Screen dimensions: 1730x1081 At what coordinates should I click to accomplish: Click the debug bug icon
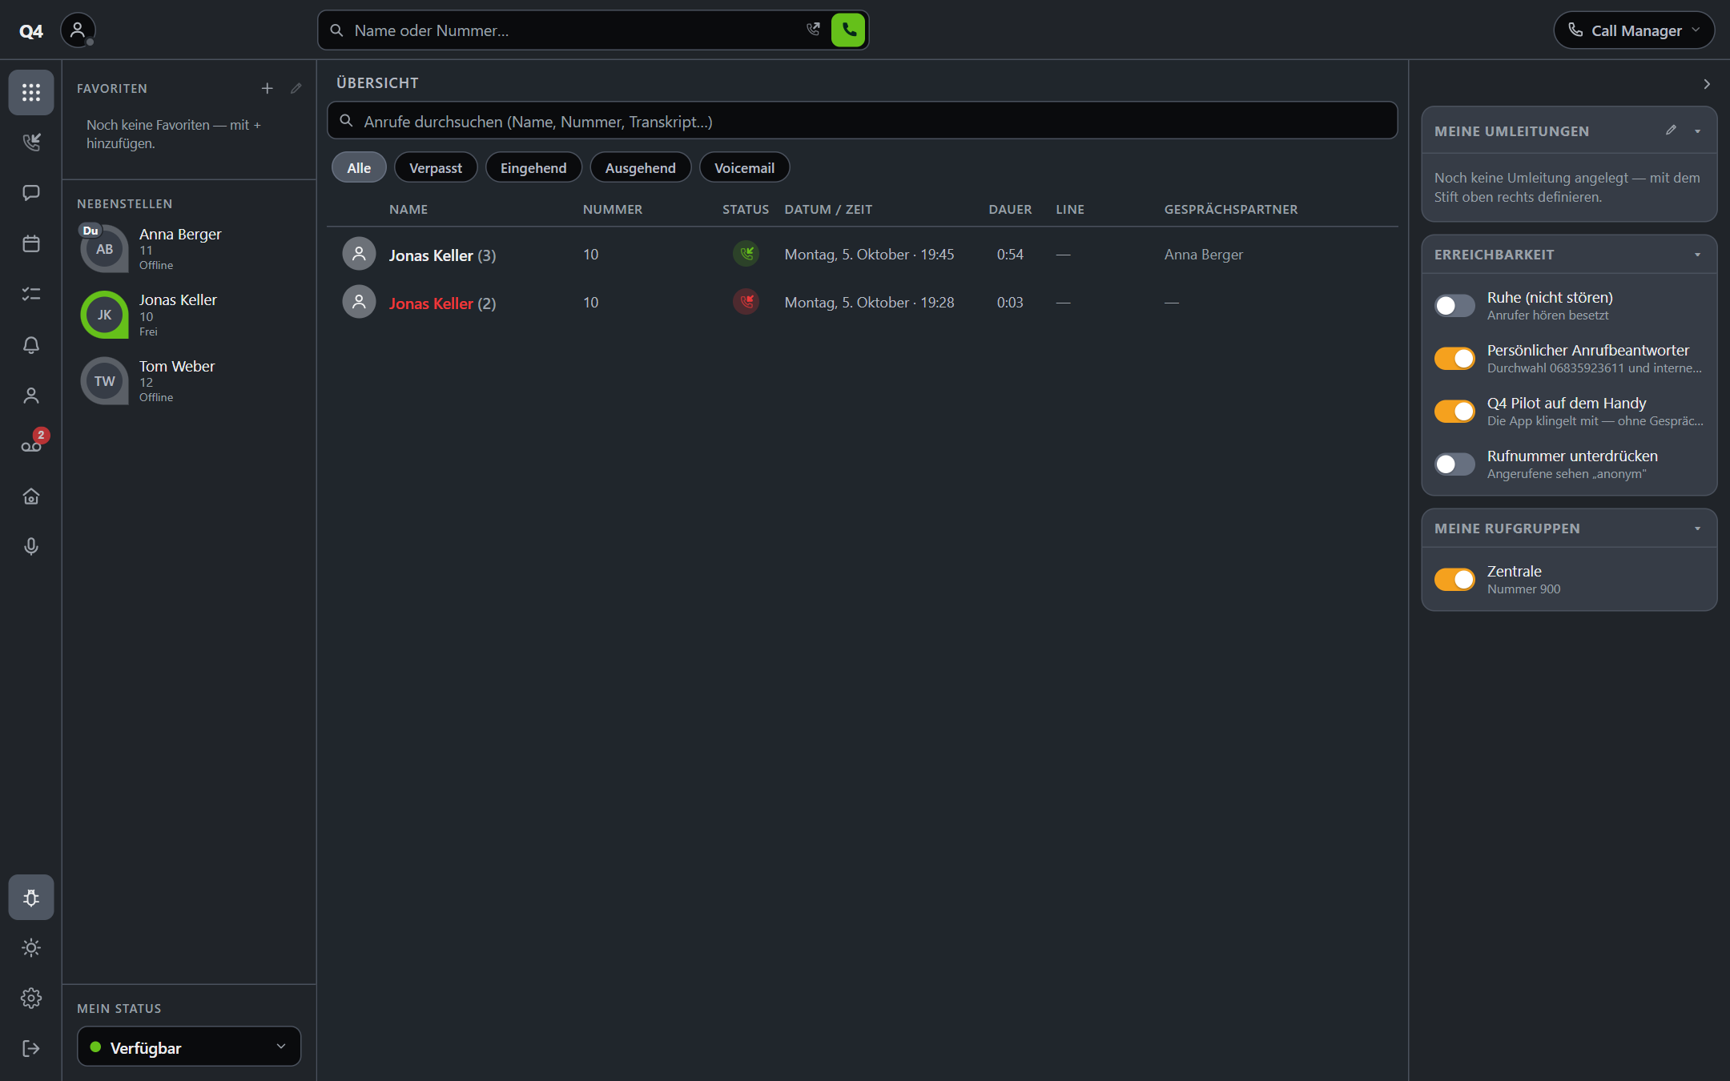pos(31,897)
